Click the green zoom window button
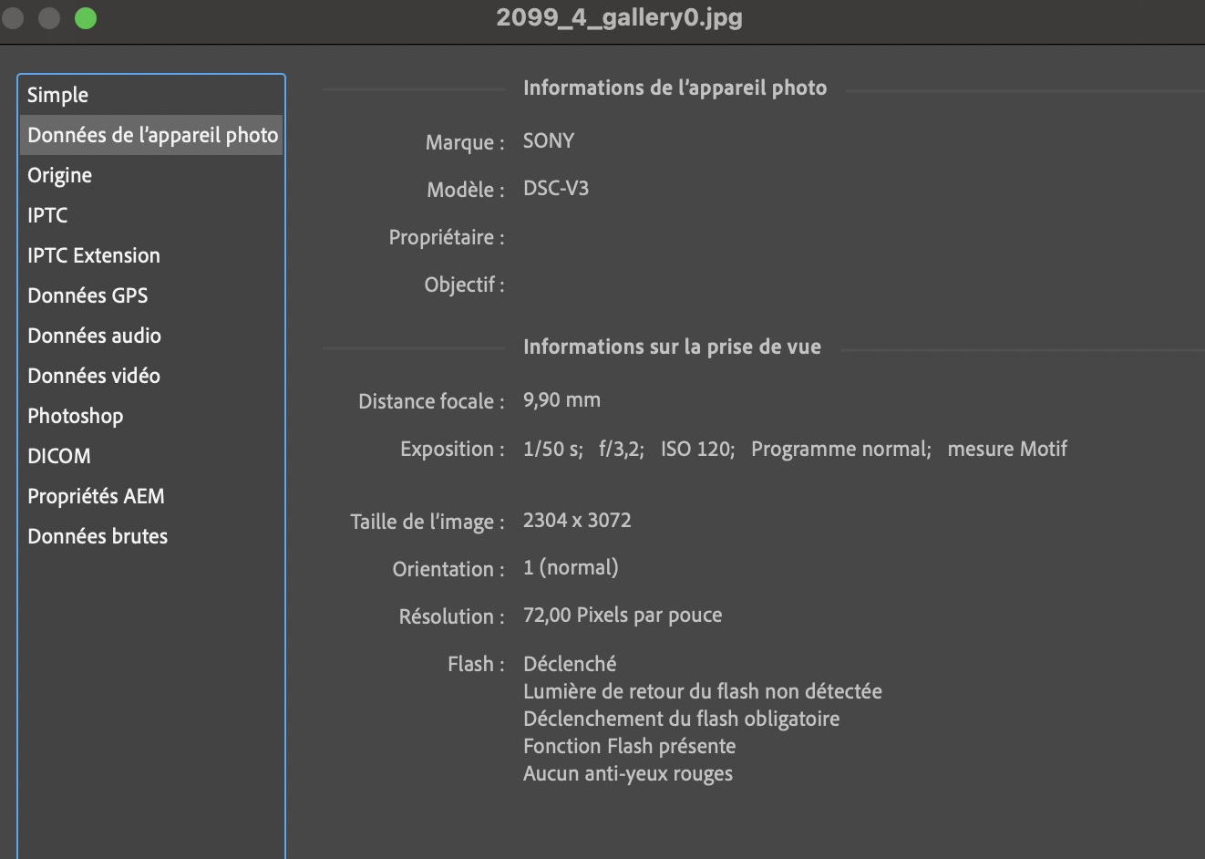This screenshot has height=859, width=1205. point(86,18)
